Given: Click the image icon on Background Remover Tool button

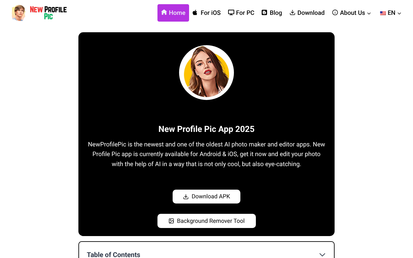Looking at the screenshot, I should (x=171, y=221).
